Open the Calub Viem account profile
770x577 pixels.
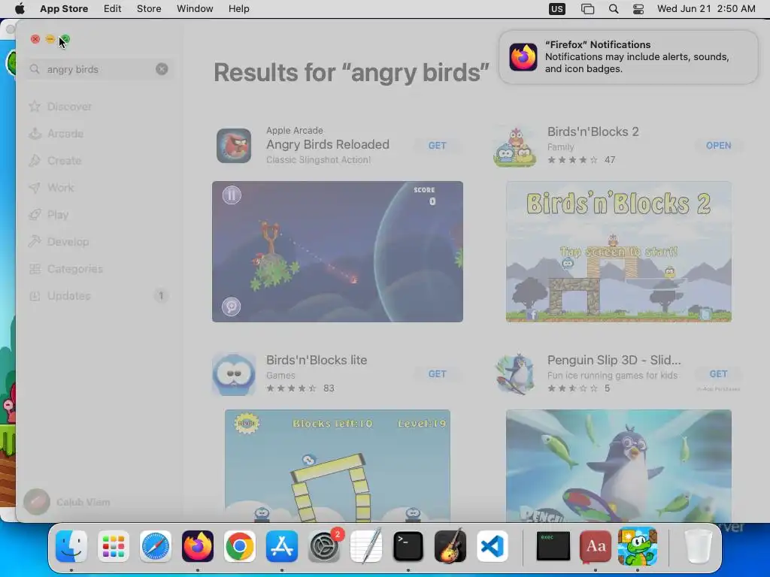coord(67,502)
